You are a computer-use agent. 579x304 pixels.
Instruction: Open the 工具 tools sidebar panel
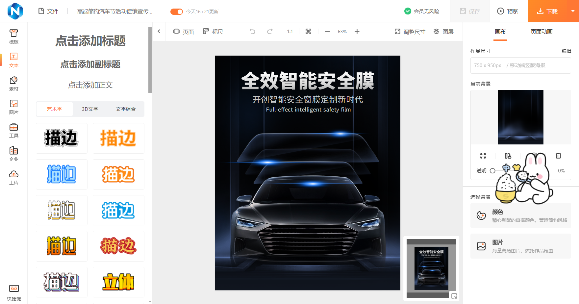(x=13, y=130)
